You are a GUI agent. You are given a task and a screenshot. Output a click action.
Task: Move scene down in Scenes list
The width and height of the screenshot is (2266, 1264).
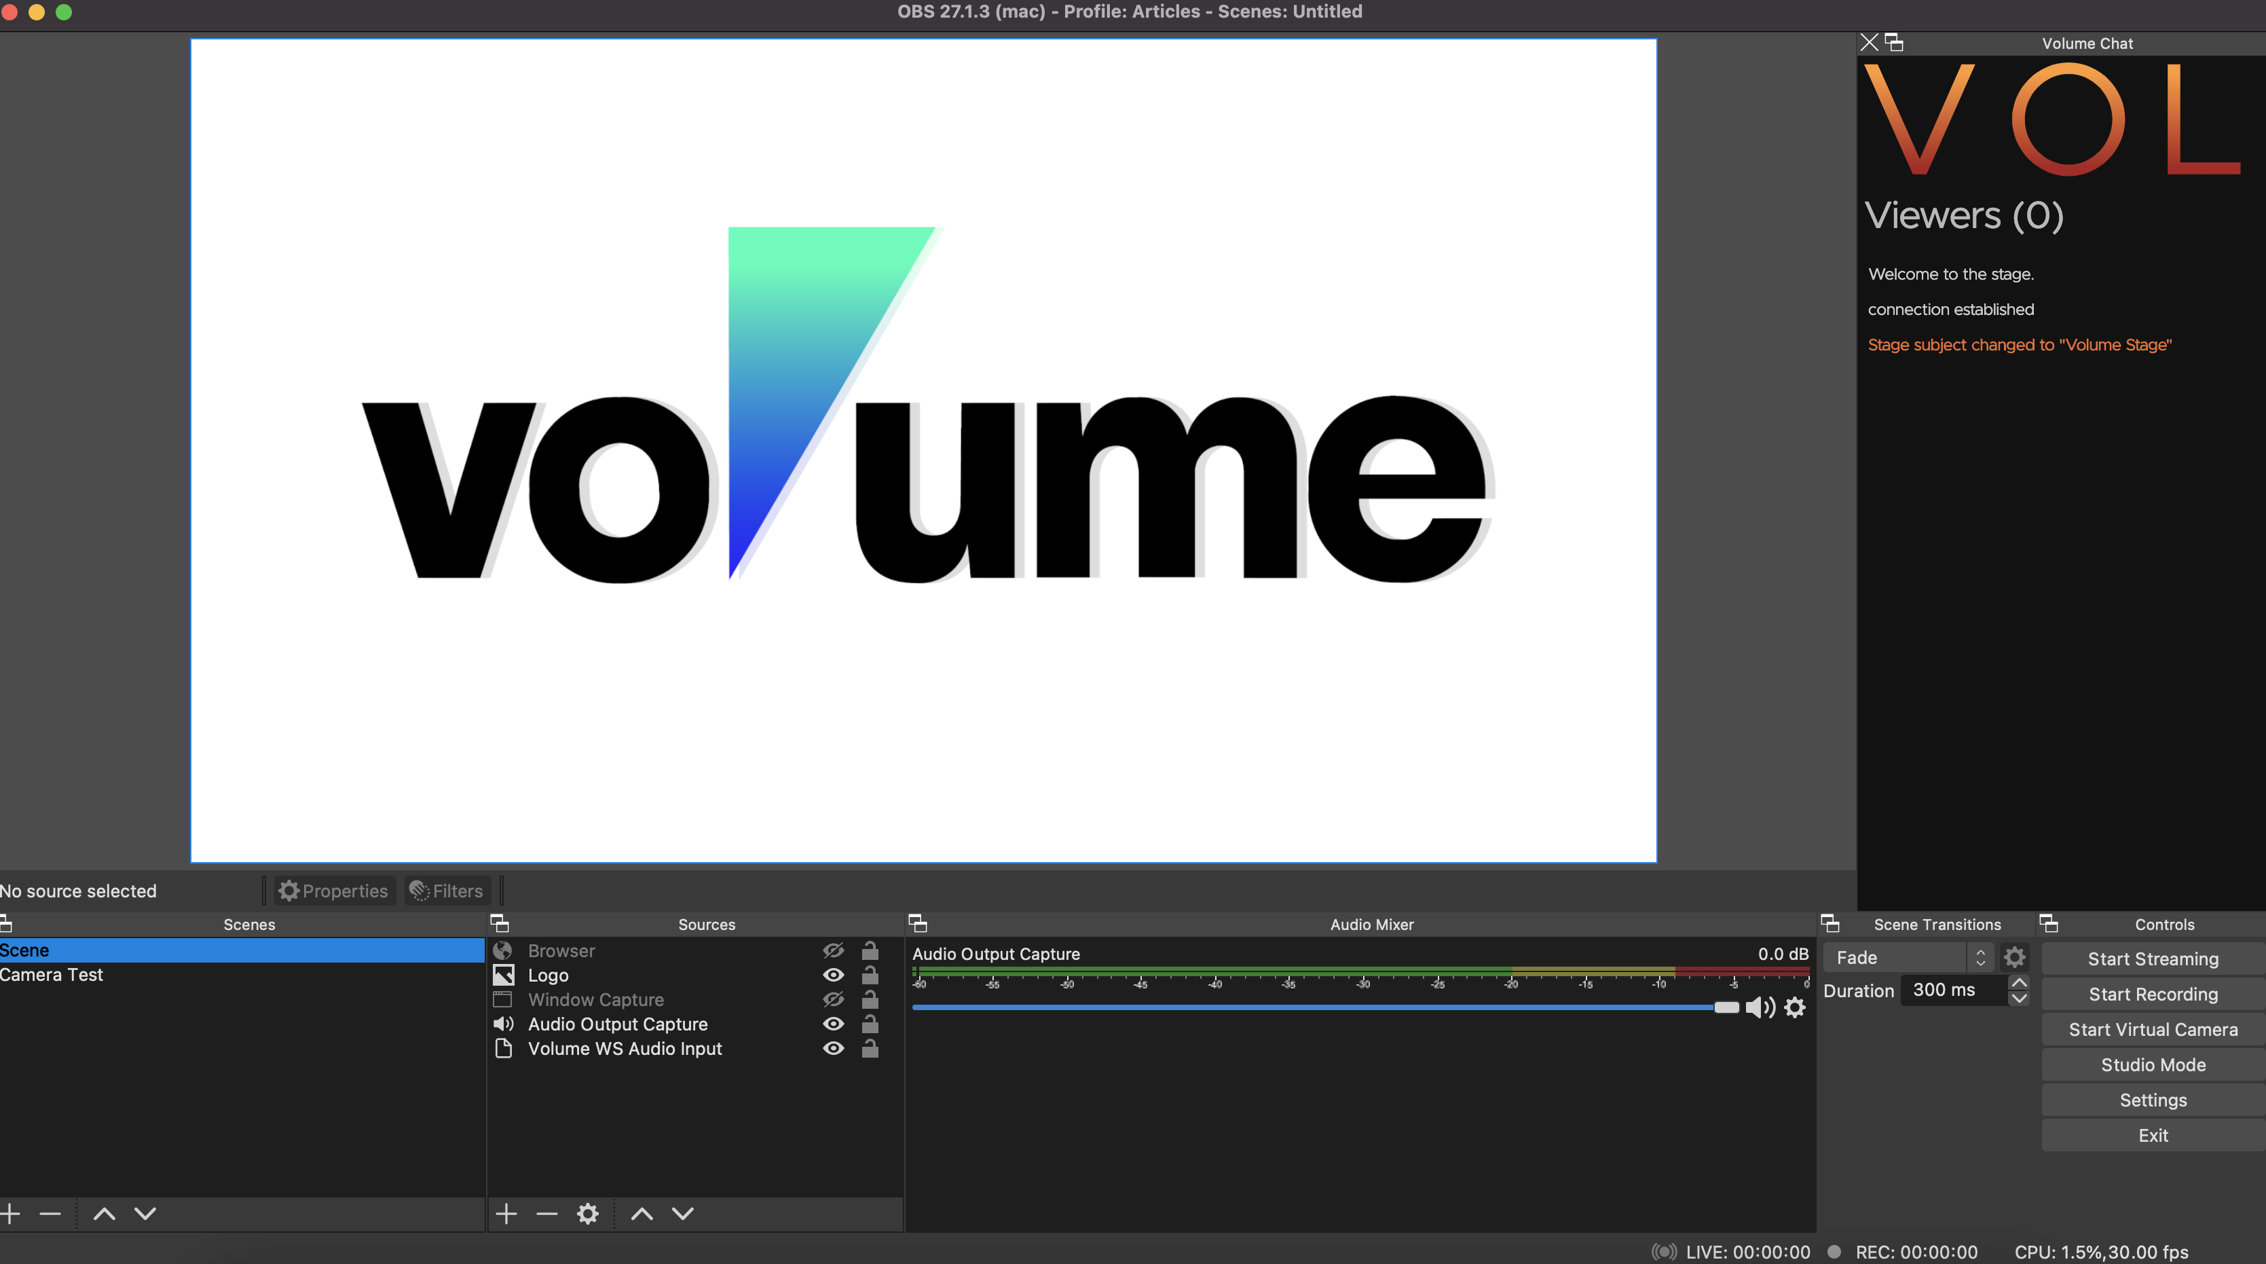coord(145,1214)
